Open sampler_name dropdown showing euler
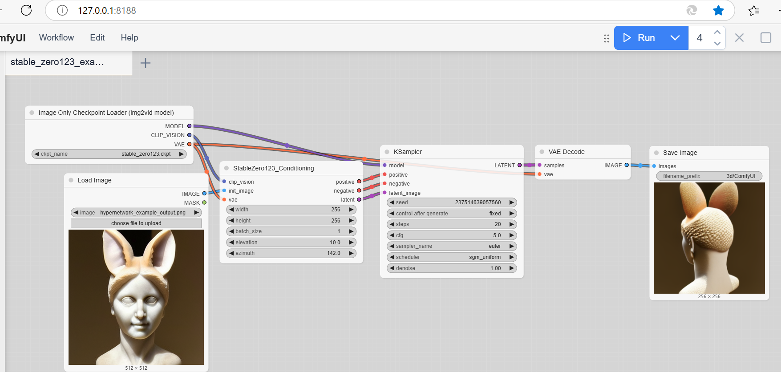The image size is (781, 372). 452,246
